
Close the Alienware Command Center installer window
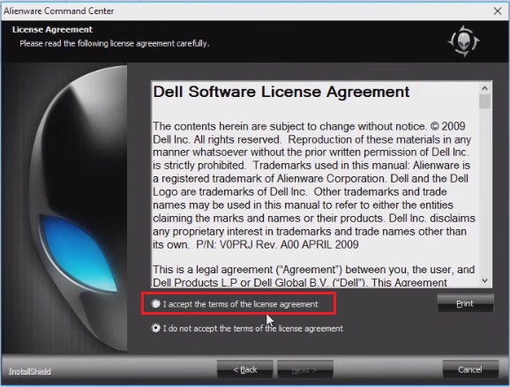[x=498, y=11]
